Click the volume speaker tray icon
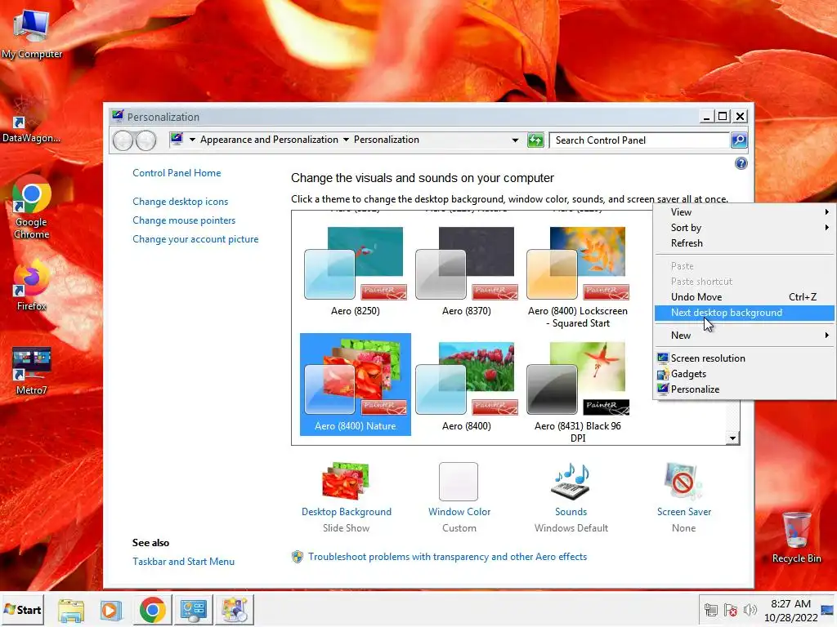 point(750,609)
